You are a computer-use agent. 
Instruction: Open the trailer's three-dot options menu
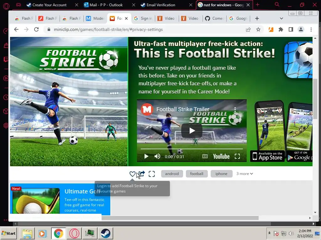(235, 109)
